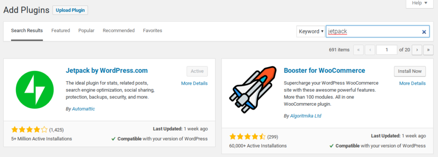Click the current page number field

click(x=387, y=50)
